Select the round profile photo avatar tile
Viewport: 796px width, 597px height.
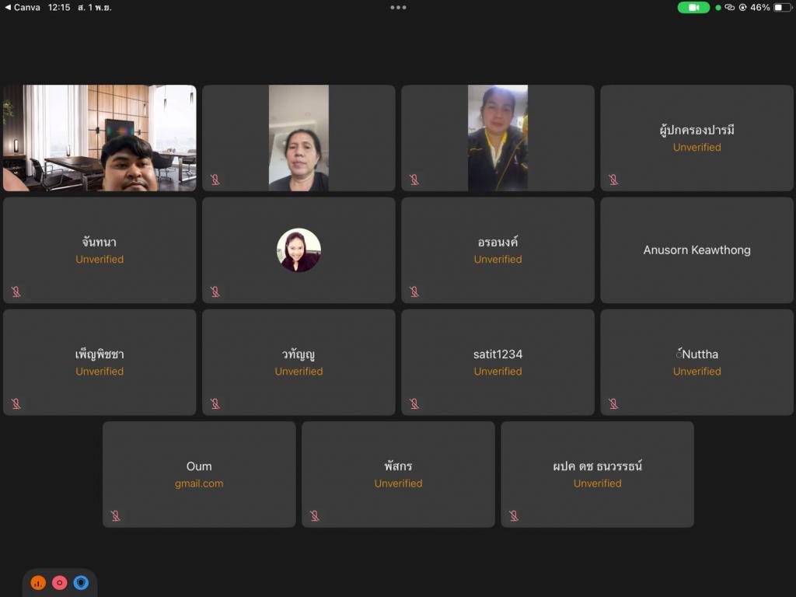tap(298, 250)
